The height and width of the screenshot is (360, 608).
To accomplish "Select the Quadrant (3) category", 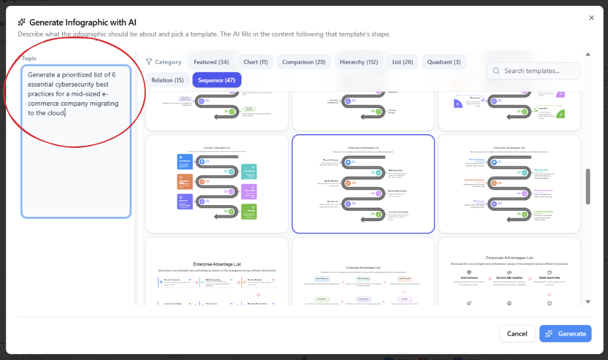I will point(444,62).
